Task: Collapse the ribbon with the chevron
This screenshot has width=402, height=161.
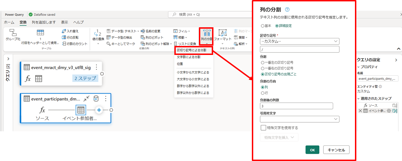Action: pyautogui.click(x=399, y=49)
